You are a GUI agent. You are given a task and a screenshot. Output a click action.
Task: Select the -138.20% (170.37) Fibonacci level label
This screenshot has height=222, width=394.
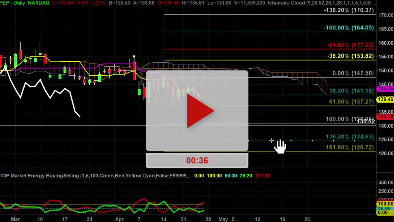point(349,10)
